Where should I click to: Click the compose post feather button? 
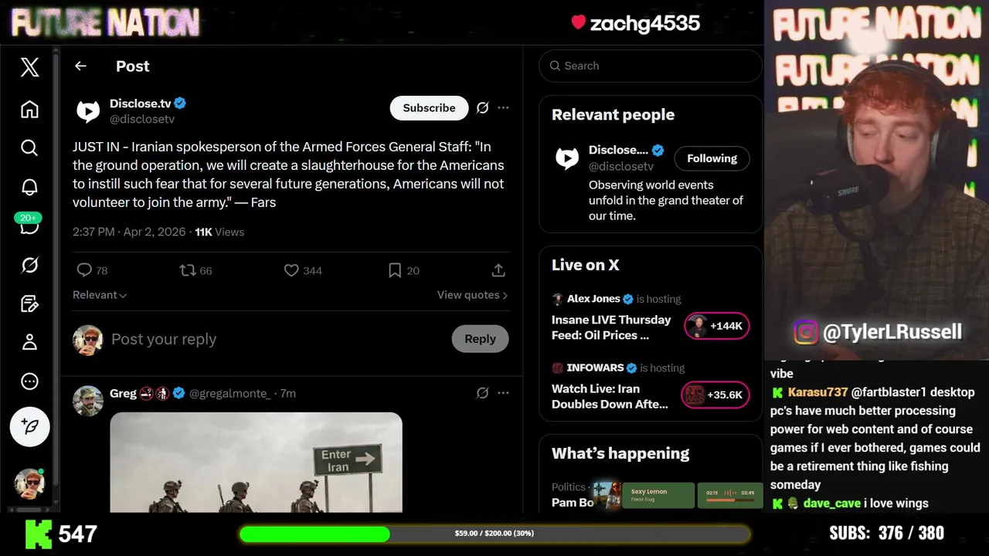29,426
